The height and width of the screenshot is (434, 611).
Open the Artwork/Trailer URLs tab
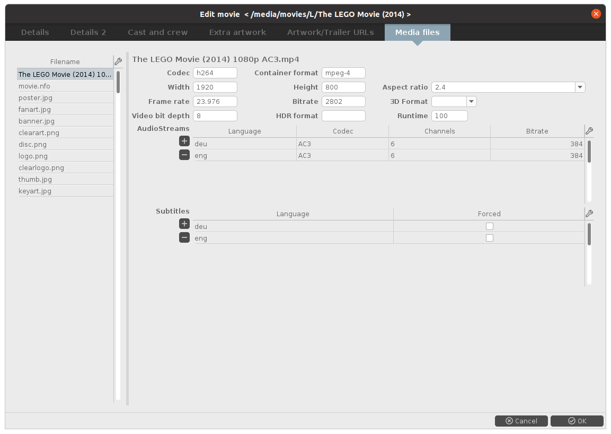click(x=330, y=32)
